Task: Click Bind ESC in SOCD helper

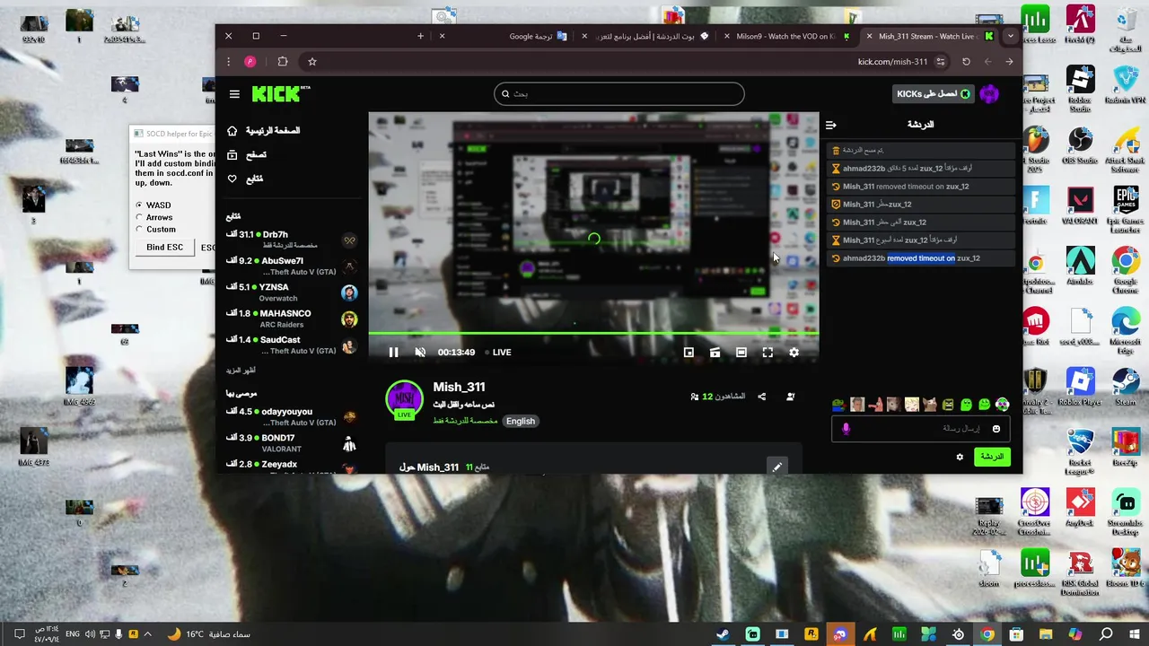Action: (x=164, y=248)
